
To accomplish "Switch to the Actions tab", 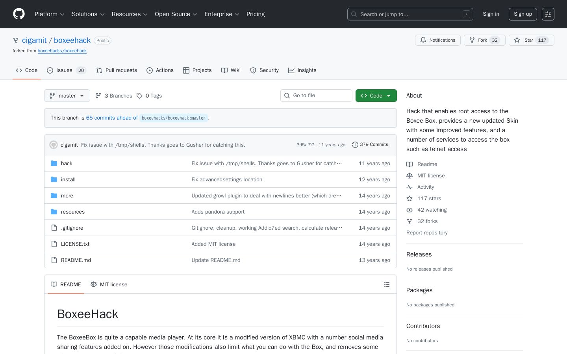I will tap(160, 70).
